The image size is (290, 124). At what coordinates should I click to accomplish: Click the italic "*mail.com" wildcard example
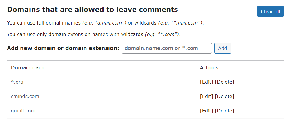click(x=180, y=23)
